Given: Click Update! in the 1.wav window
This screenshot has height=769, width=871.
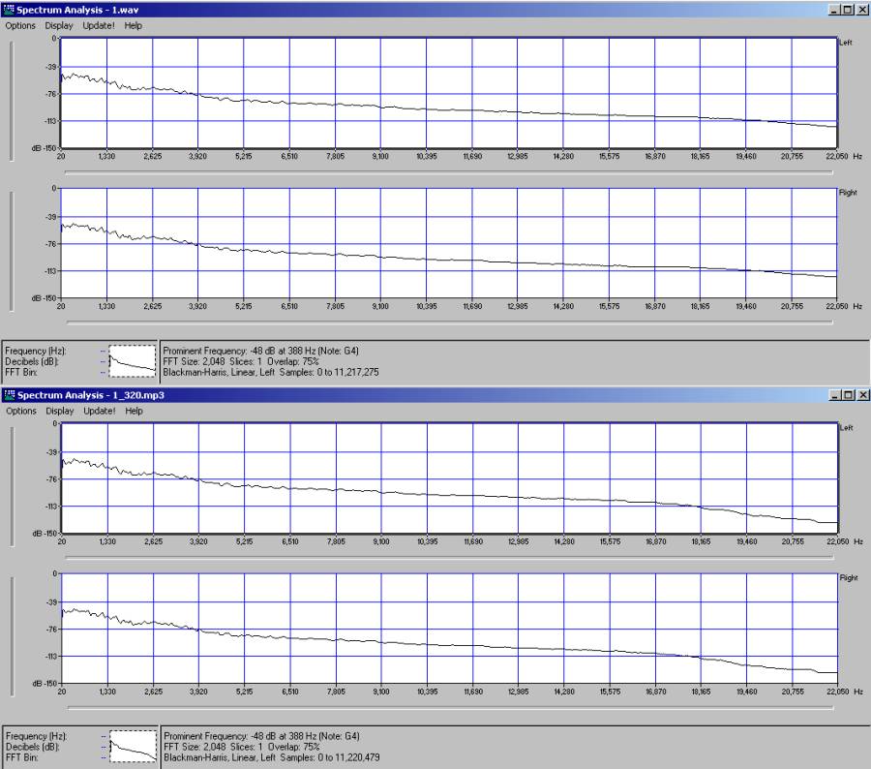Looking at the screenshot, I should pos(99,25).
